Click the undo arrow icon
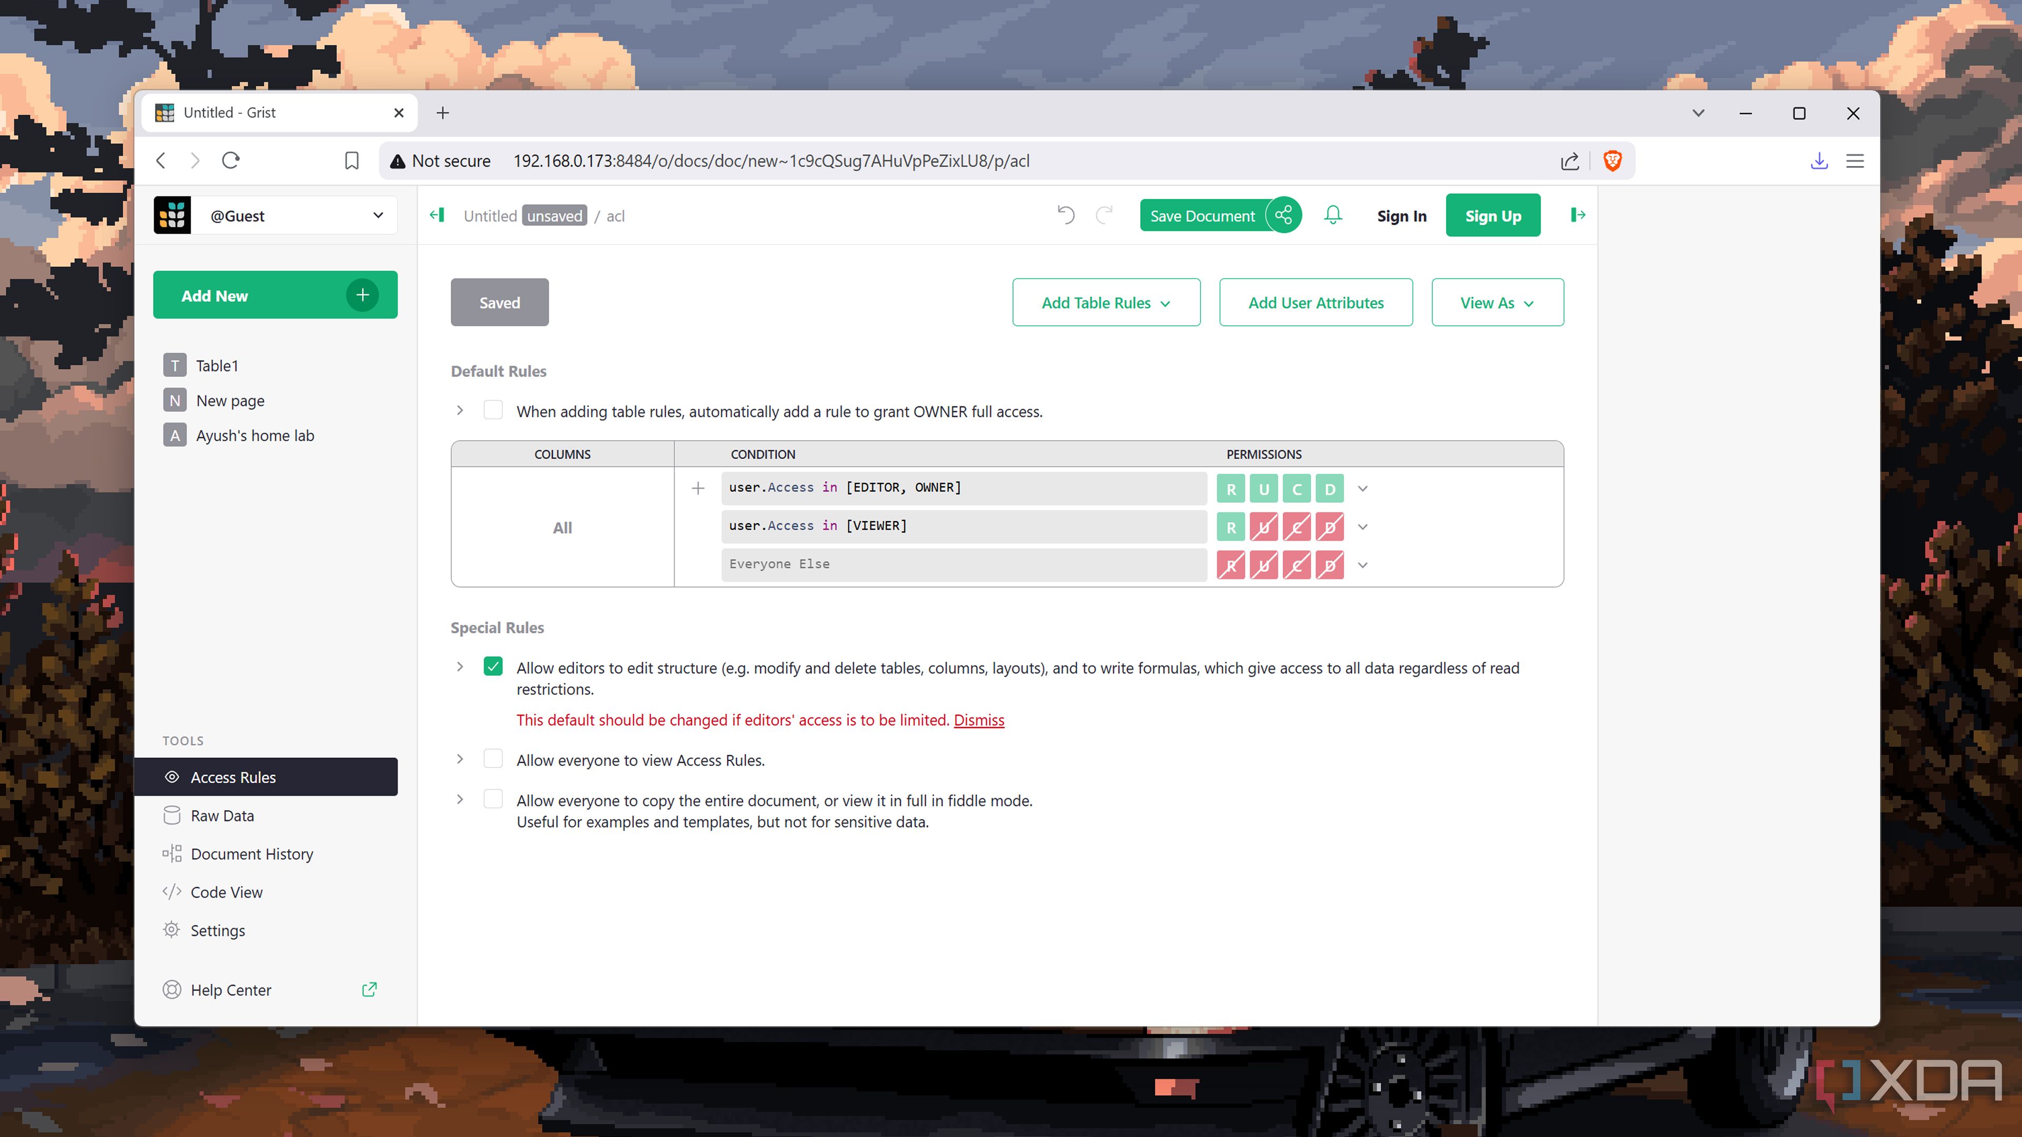 pyautogui.click(x=1065, y=215)
